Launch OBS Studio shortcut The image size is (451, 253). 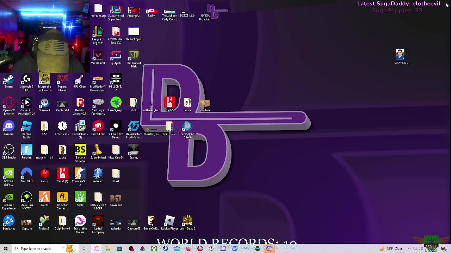tap(9, 152)
